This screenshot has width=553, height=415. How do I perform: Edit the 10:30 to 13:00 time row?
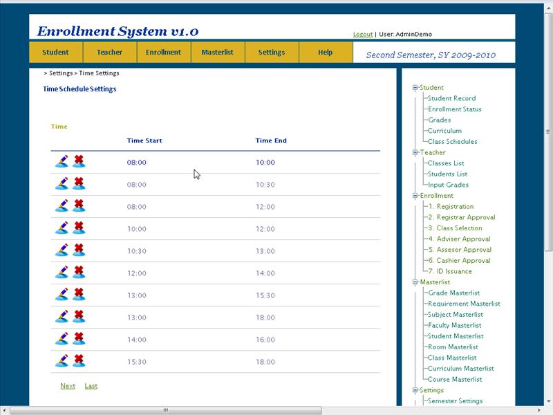coord(62,250)
